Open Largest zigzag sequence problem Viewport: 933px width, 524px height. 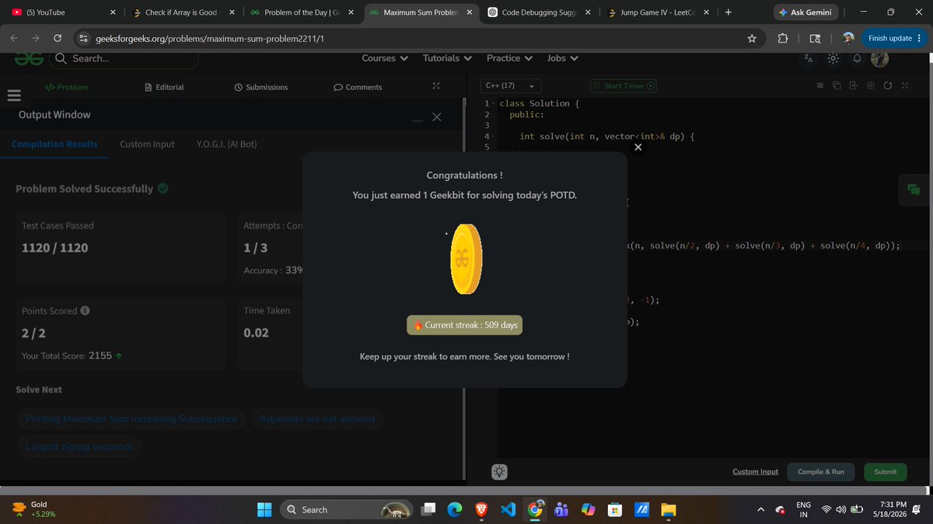(x=79, y=446)
